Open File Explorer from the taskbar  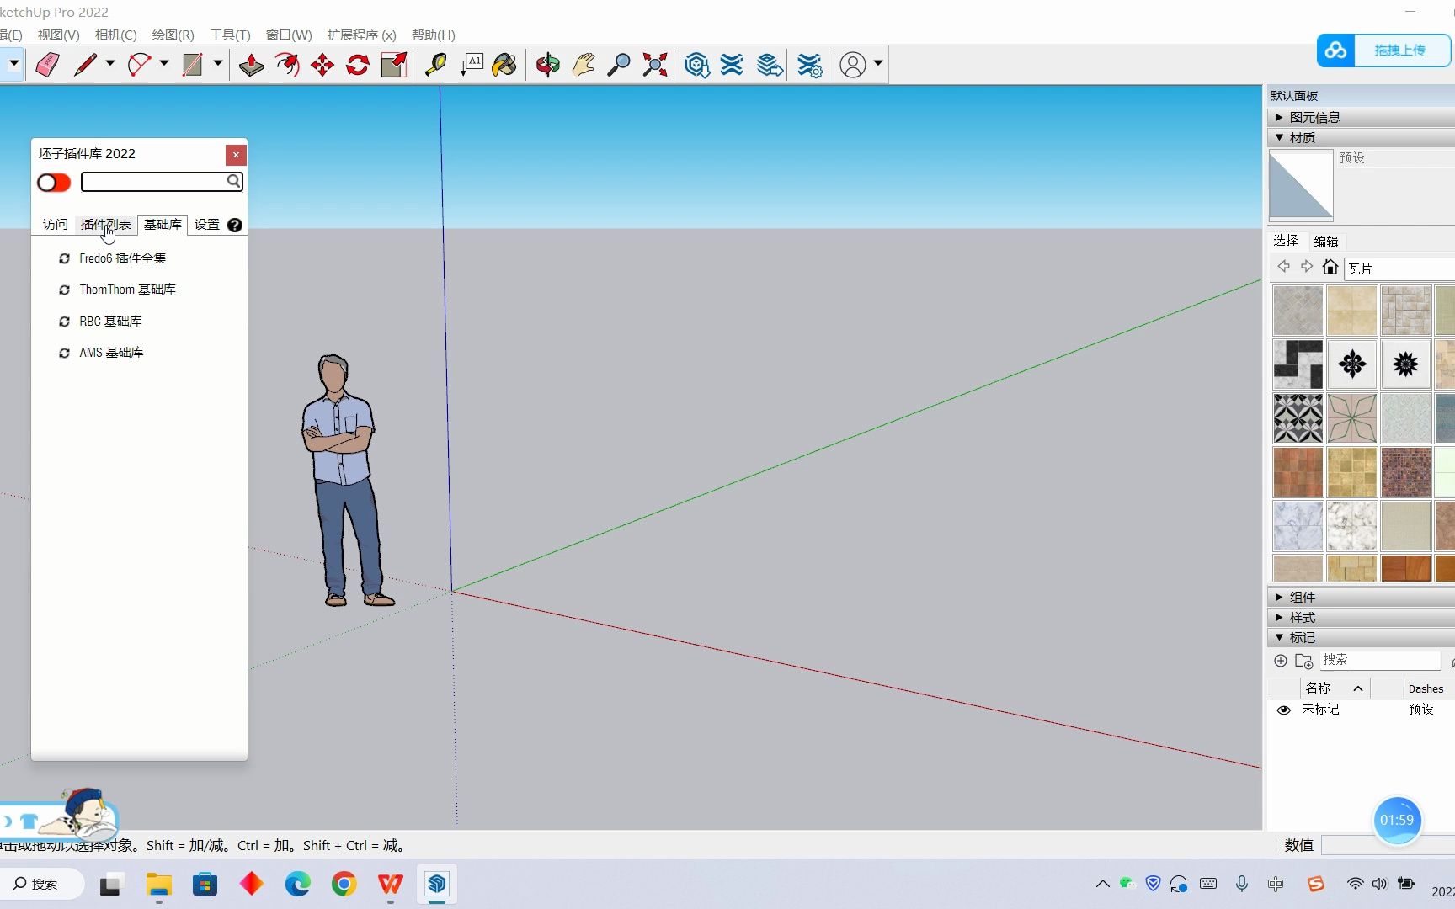tap(158, 884)
